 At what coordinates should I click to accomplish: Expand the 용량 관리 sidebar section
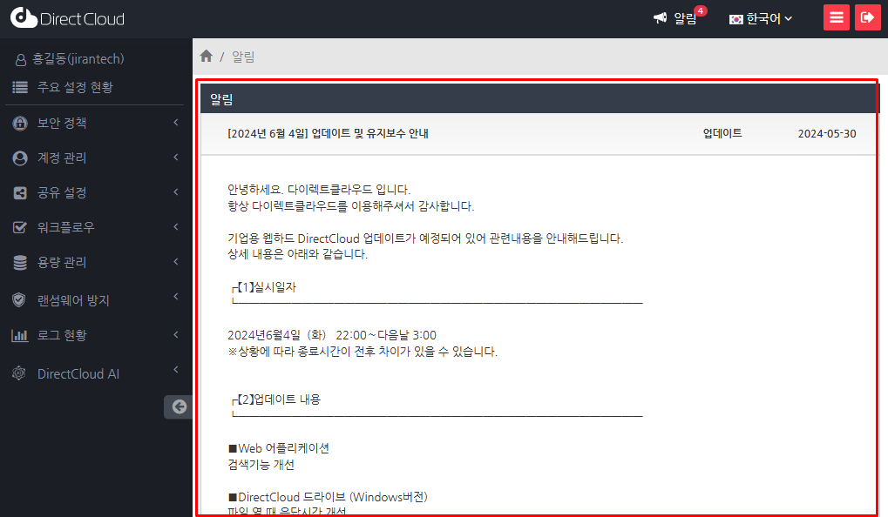[x=62, y=262]
